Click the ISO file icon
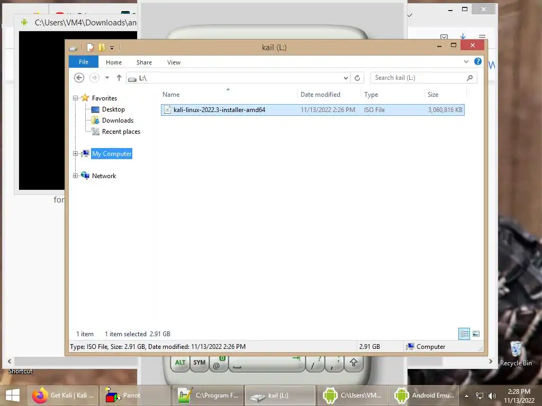Screen dimensions: 542x406 point(167,110)
